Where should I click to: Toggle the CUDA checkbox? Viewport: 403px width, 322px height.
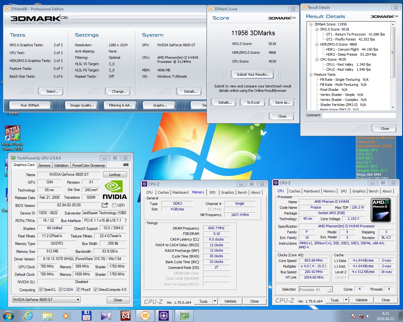pos(60,290)
